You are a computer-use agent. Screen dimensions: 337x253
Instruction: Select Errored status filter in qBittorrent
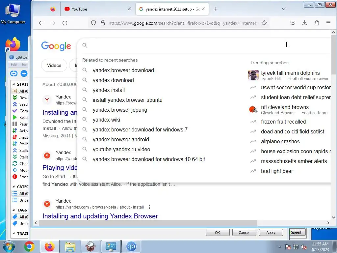coord(20,177)
